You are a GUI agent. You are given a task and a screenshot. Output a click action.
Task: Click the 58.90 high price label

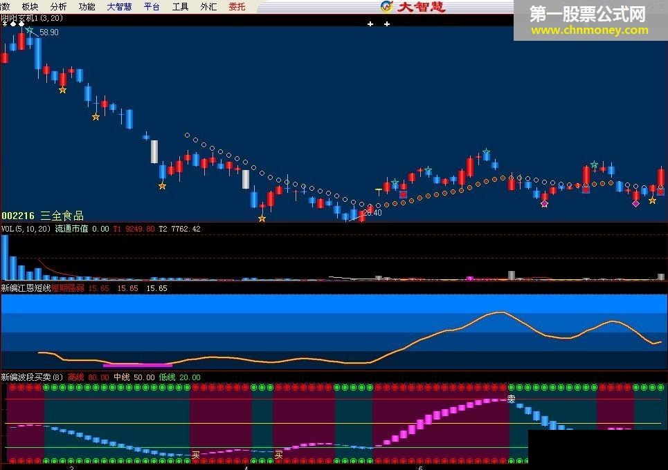click(49, 32)
